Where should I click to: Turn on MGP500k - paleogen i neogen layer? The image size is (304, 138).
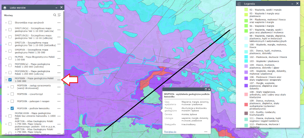click(x=12, y=101)
